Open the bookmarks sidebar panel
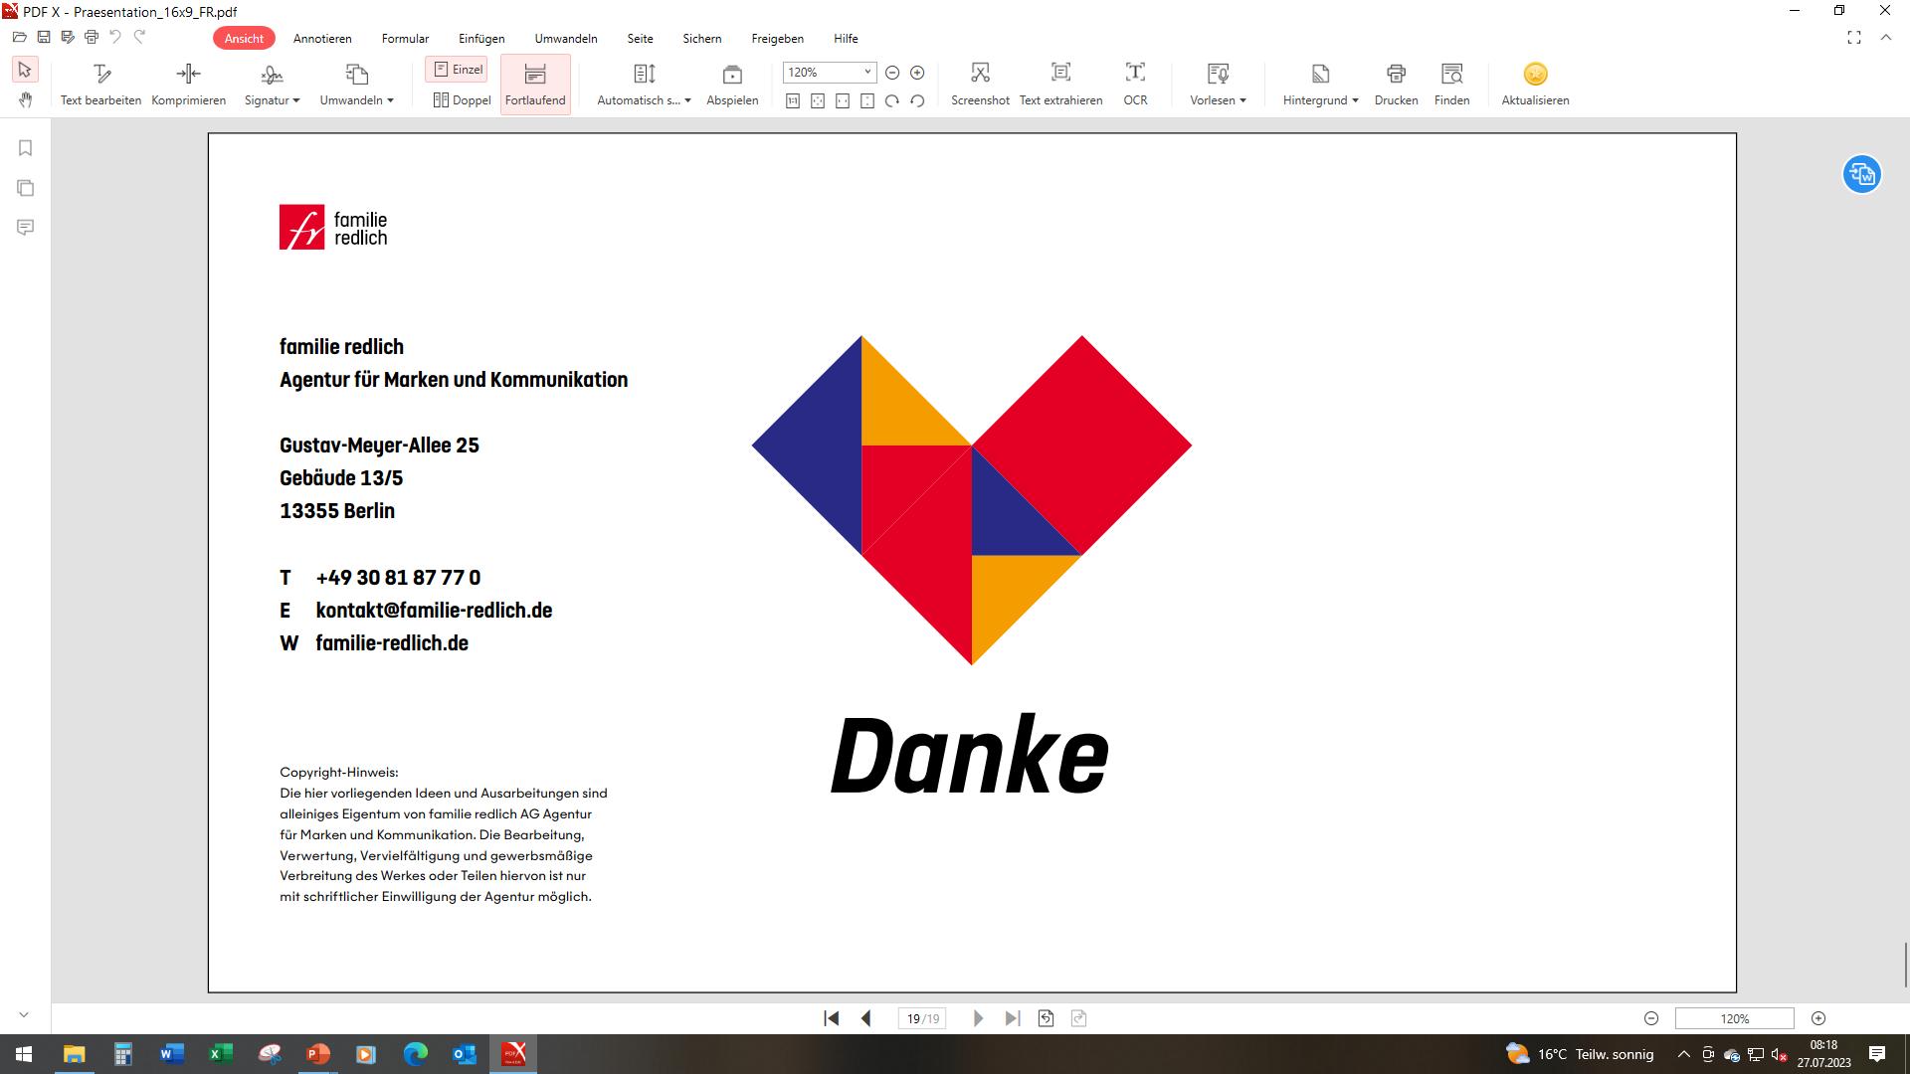This screenshot has width=1910, height=1074. click(x=26, y=148)
